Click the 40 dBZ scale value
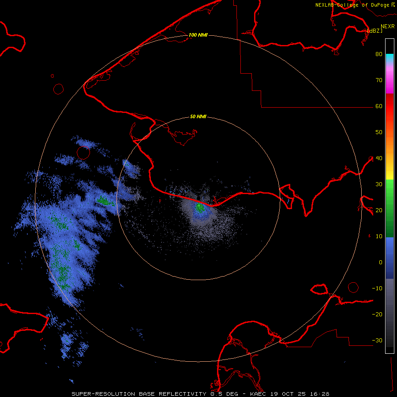Image resolution: width=397 pixels, height=397 pixels. (x=379, y=158)
